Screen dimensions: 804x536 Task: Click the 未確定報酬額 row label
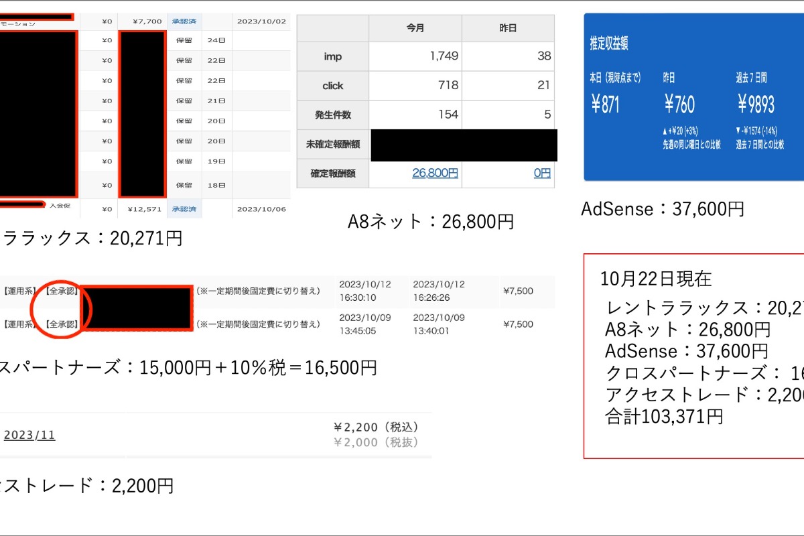[x=333, y=144]
